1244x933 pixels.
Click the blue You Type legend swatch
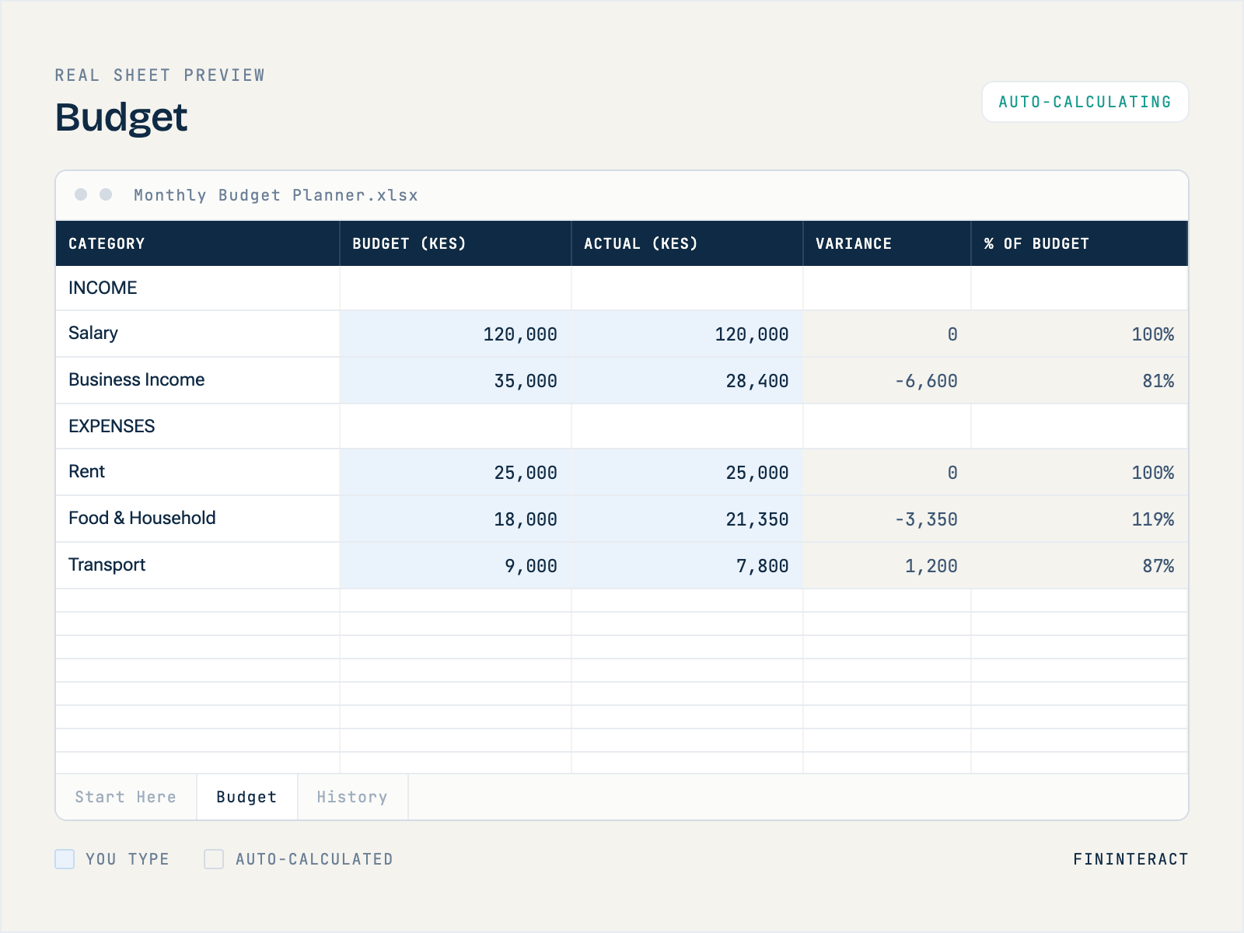[x=65, y=859]
